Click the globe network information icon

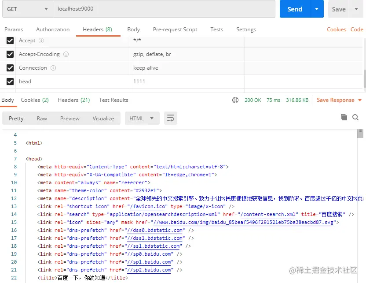click(x=235, y=100)
